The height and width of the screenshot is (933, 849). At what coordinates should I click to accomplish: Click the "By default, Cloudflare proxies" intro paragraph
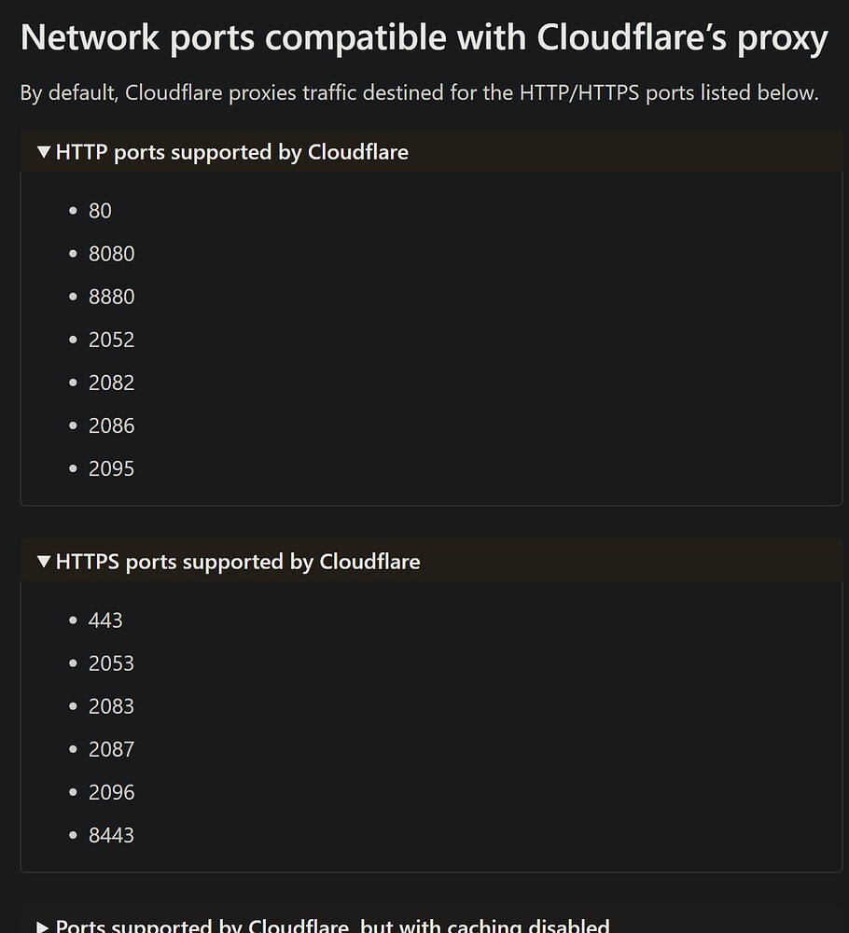pos(419,93)
